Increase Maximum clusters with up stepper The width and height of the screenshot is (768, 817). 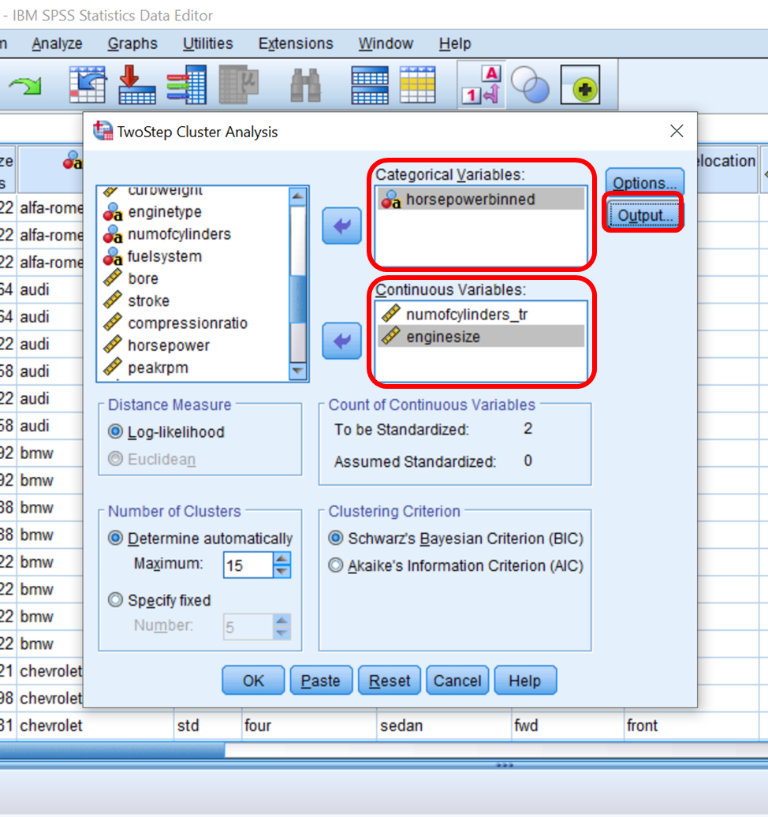(284, 560)
